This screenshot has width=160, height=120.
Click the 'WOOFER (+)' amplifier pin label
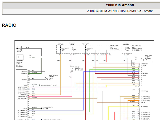(x=144, y=91)
